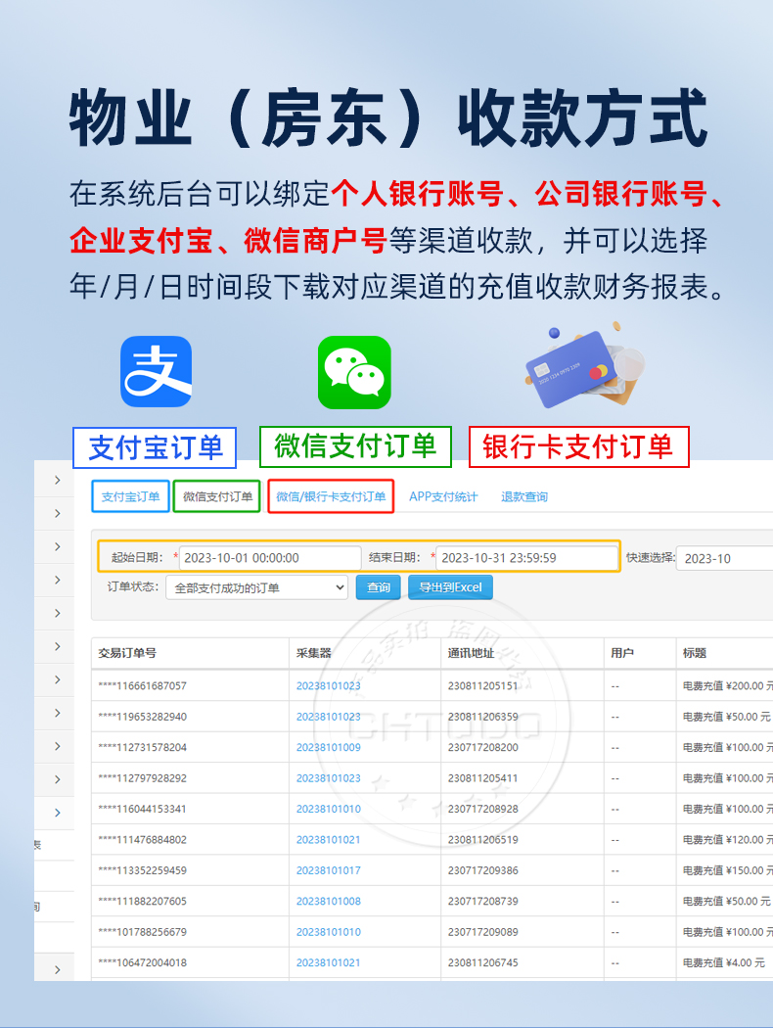Click address cell 230717209089
The image size is (773, 1028).
(x=482, y=932)
